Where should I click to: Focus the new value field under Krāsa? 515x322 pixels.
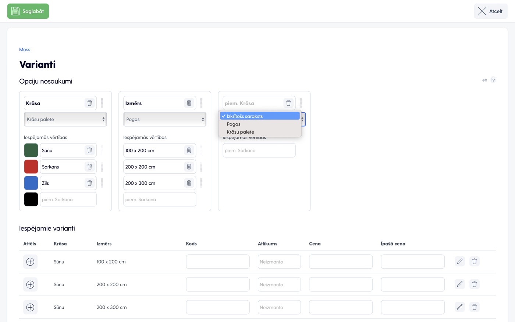coord(68,199)
